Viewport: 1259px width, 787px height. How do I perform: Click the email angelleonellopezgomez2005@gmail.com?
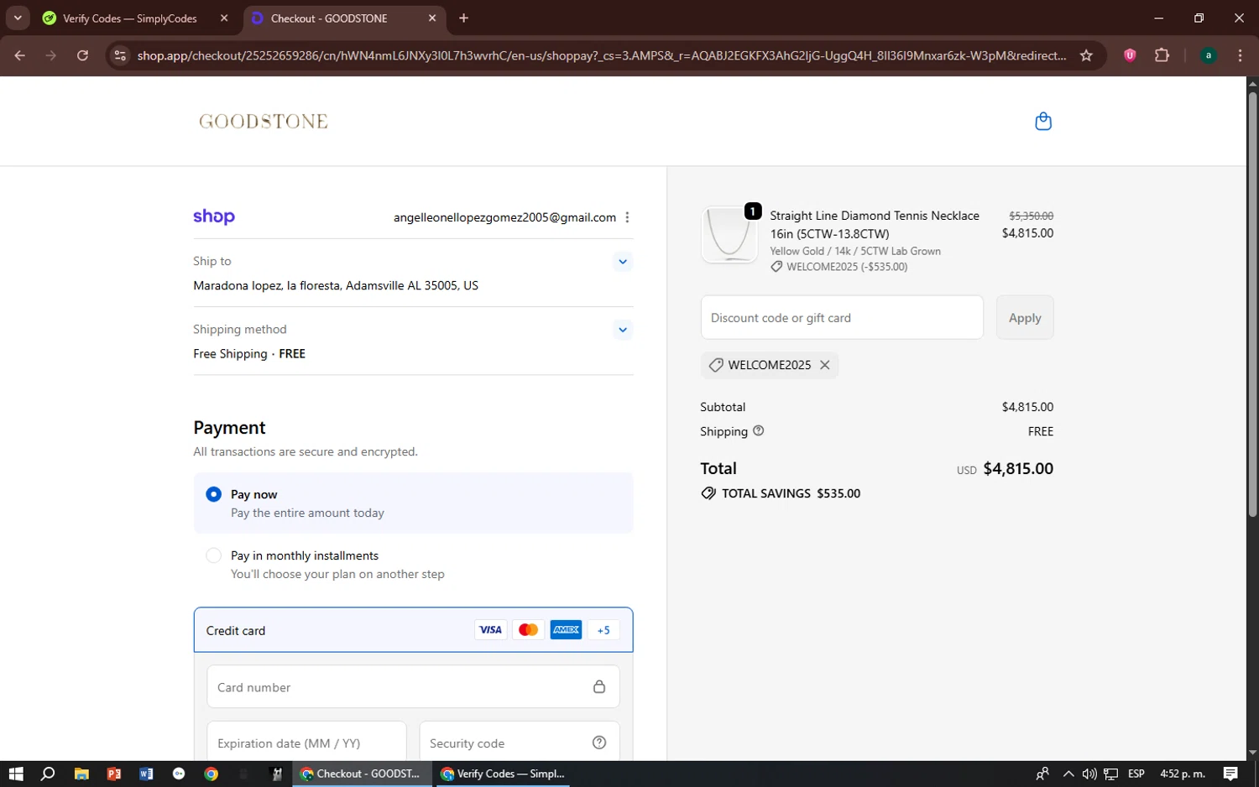coord(504,217)
